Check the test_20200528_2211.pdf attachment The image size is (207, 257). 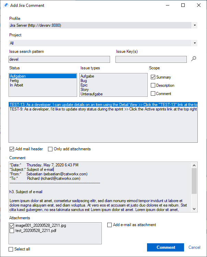point(12,231)
